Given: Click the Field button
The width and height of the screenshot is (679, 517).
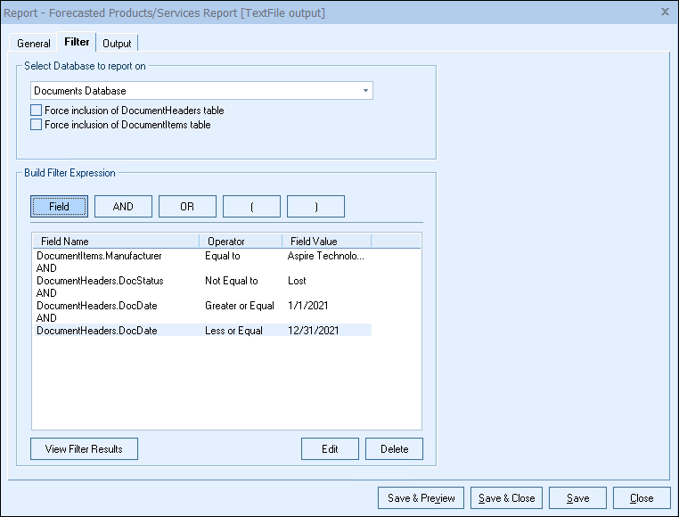Looking at the screenshot, I should pyautogui.click(x=59, y=207).
